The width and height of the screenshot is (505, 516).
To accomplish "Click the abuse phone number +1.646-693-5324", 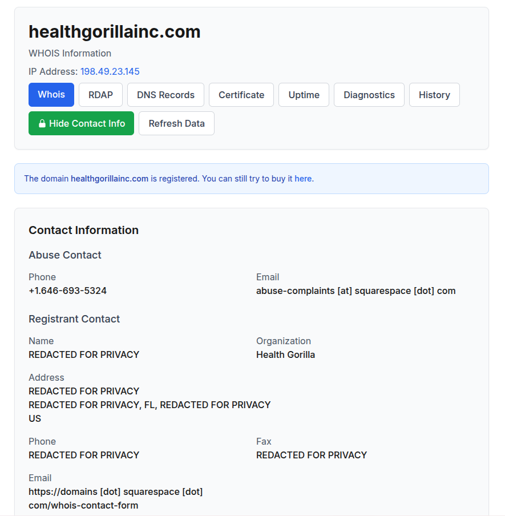I will pos(68,291).
